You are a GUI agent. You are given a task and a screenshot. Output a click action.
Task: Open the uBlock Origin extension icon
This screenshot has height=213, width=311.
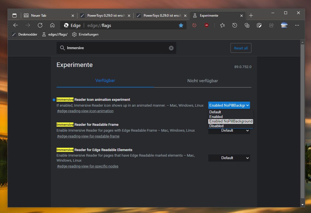pyautogui.click(x=207, y=25)
